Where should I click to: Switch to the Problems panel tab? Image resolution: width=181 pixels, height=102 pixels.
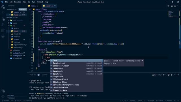coord(33,75)
